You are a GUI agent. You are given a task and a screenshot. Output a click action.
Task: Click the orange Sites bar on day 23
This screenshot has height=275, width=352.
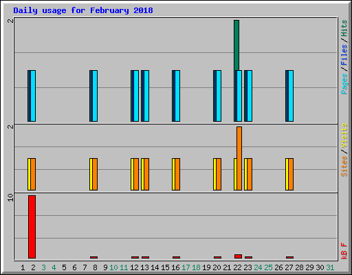[250, 174]
